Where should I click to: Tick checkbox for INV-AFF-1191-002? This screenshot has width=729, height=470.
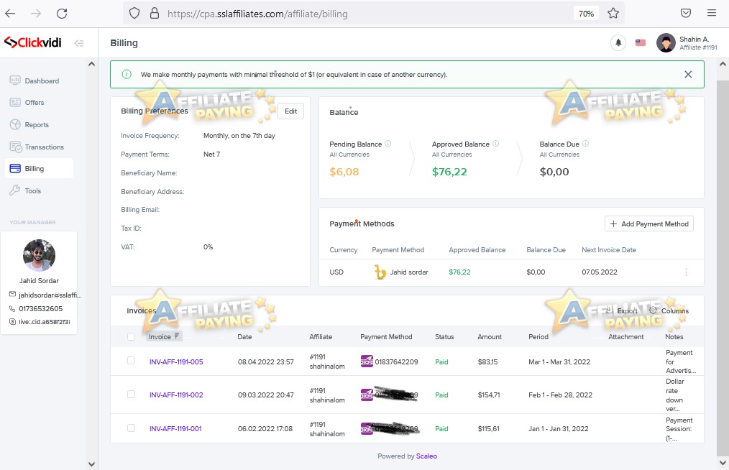point(131,395)
